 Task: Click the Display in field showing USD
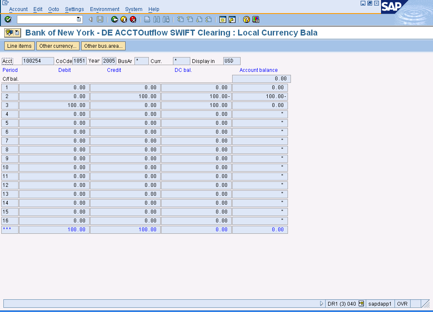(x=232, y=61)
